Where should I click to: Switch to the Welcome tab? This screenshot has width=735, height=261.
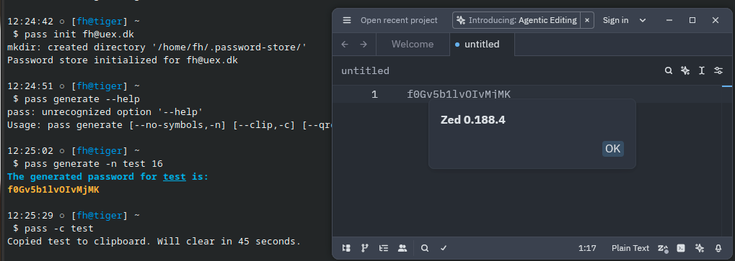click(x=413, y=45)
